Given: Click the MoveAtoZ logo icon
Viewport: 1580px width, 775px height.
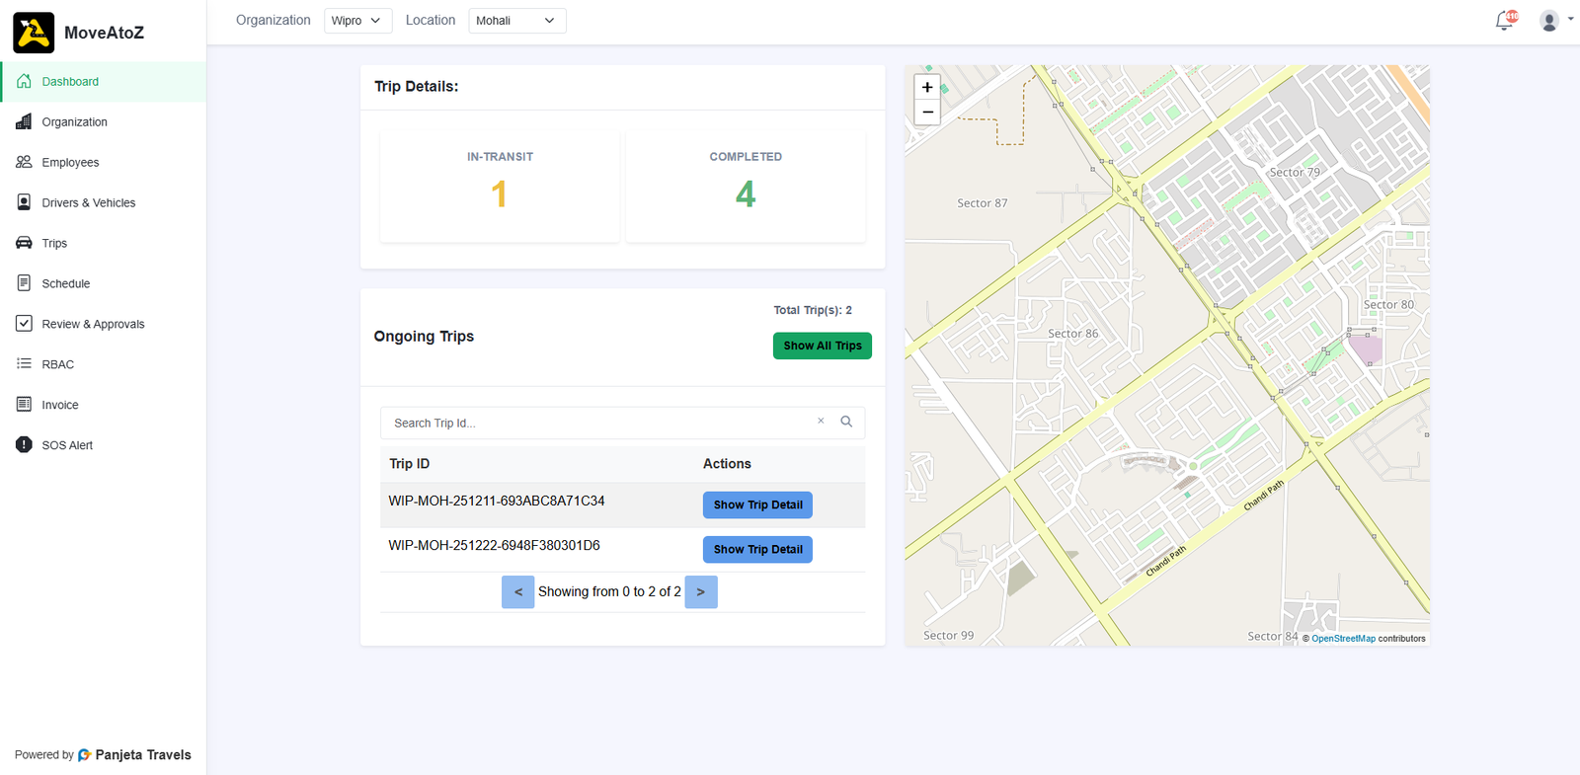Looking at the screenshot, I should [34, 33].
